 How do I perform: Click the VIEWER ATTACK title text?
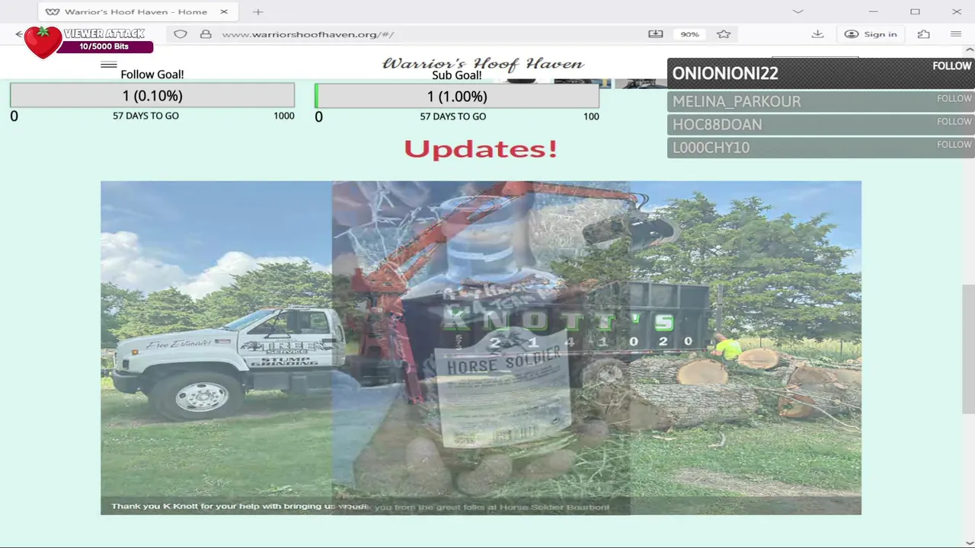tap(104, 34)
